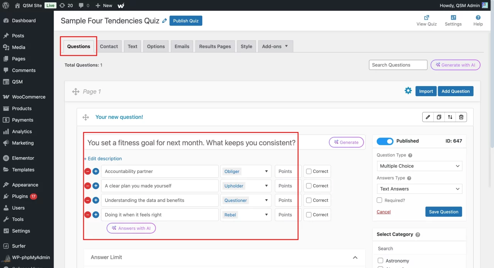Toggle the Published switch off
This screenshot has width=494, height=268.
tap(385, 141)
